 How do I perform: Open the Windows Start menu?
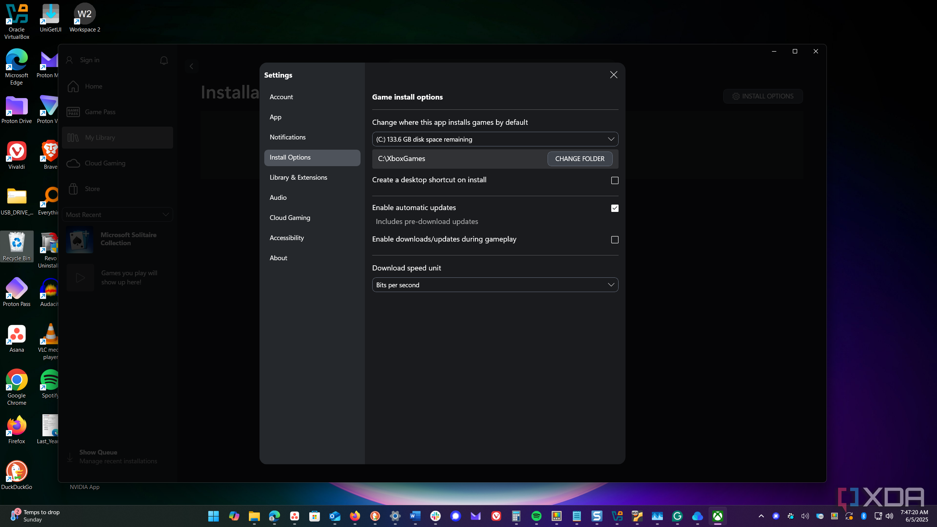[x=213, y=516]
